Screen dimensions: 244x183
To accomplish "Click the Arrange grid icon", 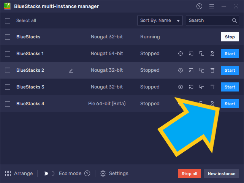I will (x=8, y=174).
